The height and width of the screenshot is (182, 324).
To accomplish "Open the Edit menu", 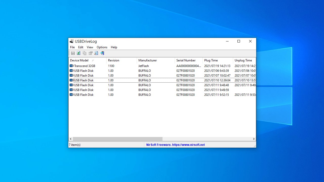I will click(x=81, y=47).
